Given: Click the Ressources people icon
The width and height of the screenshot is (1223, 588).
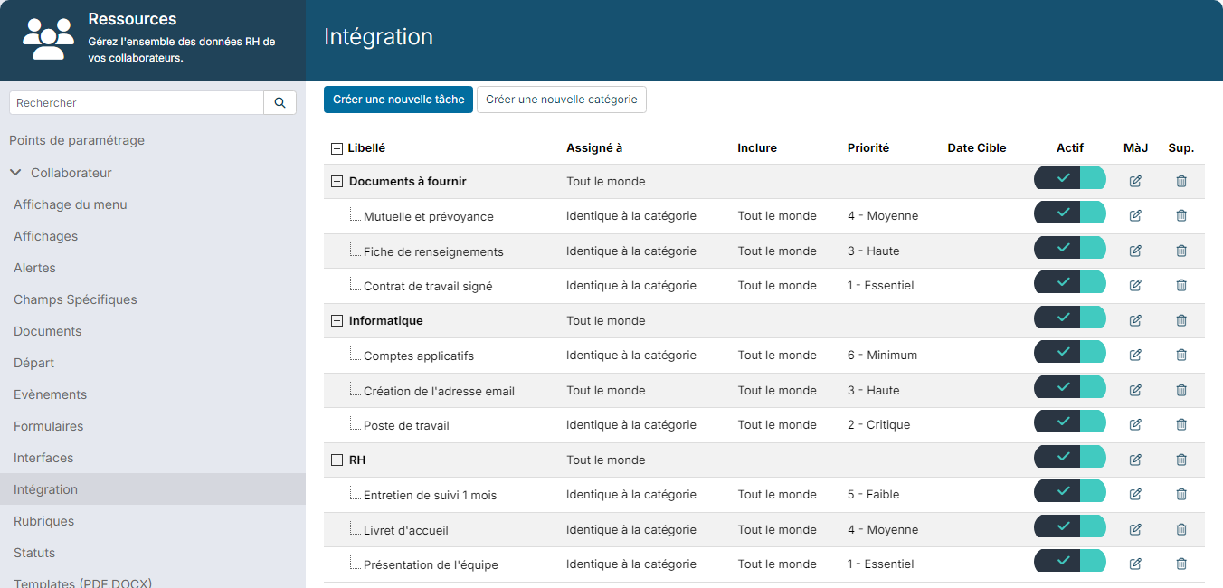Looking at the screenshot, I should (x=49, y=39).
